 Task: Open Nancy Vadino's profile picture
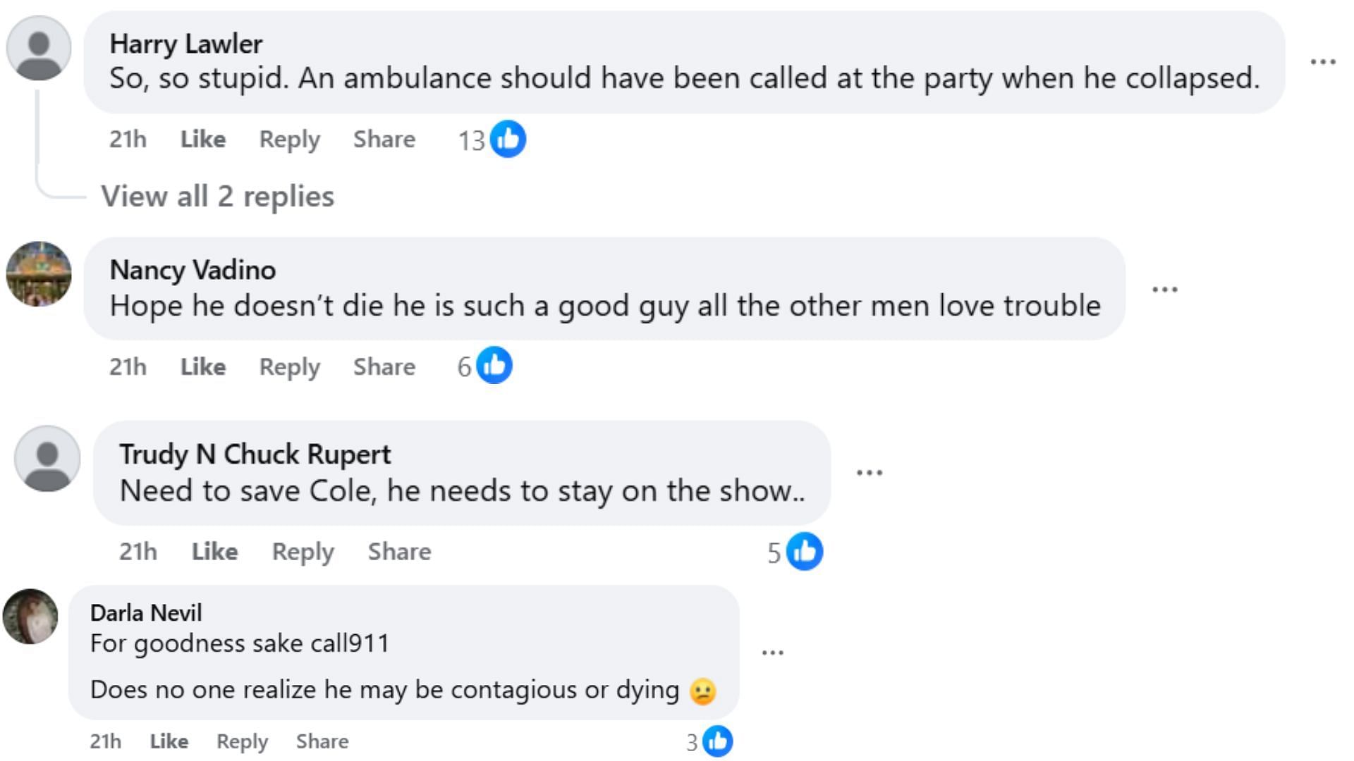(39, 274)
